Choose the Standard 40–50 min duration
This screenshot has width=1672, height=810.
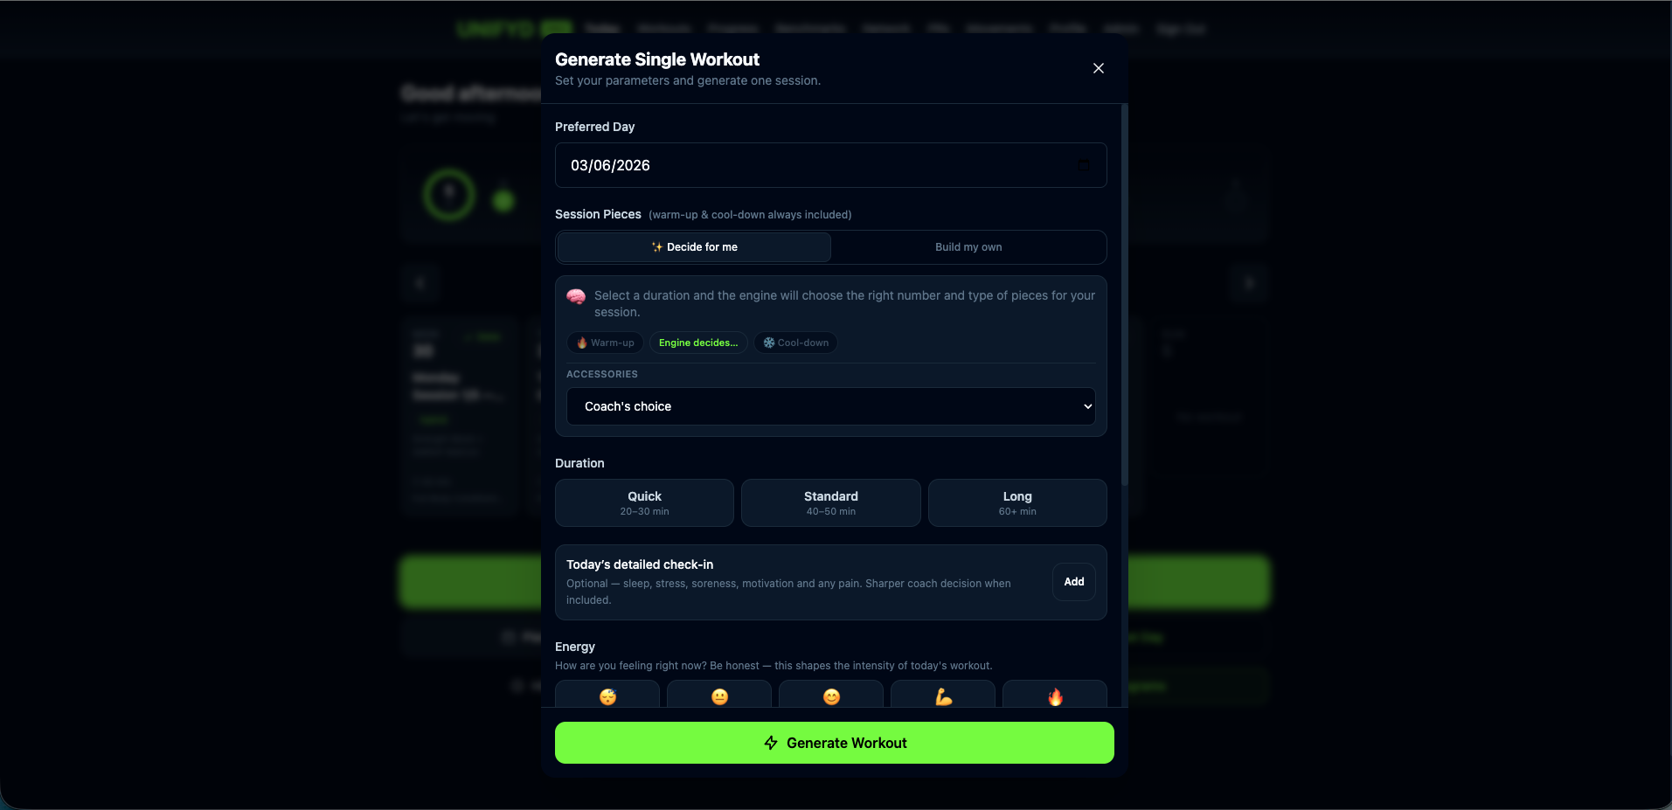coord(830,502)
